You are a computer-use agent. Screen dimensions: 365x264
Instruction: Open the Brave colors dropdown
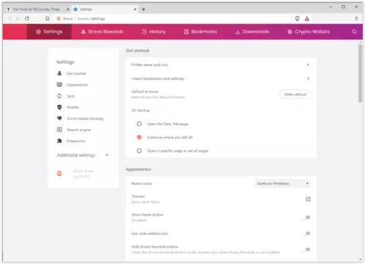coord(283,183)
